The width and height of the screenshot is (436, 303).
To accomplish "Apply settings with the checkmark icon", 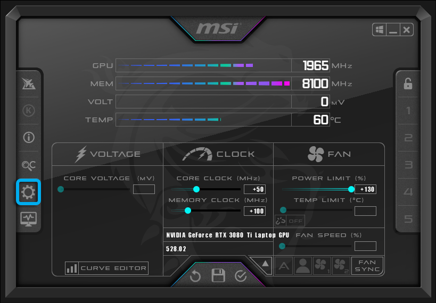I will point(241,276).
